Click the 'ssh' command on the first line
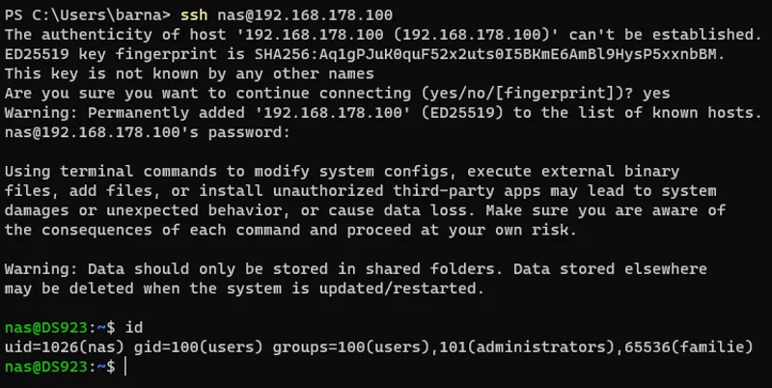Viewport: 772px width, 388px height. [x=194, y=15]
